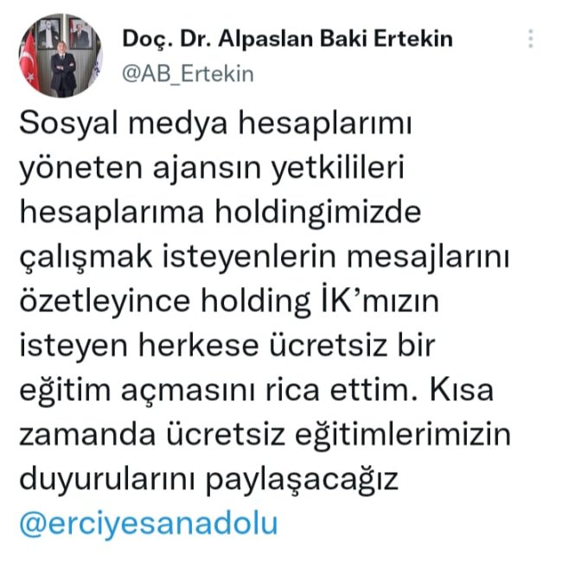The image size is (562, 561).
Task: Click the tweet line "isteyen herkese ücretsiz bir"
Action: click(227, 346)
